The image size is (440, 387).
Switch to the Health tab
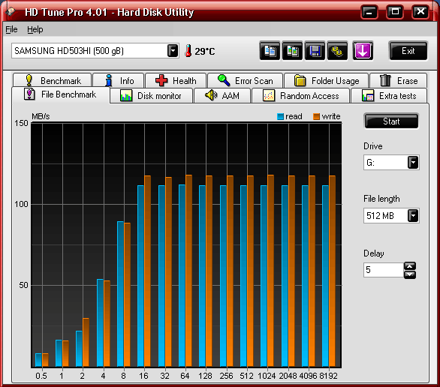176,81
